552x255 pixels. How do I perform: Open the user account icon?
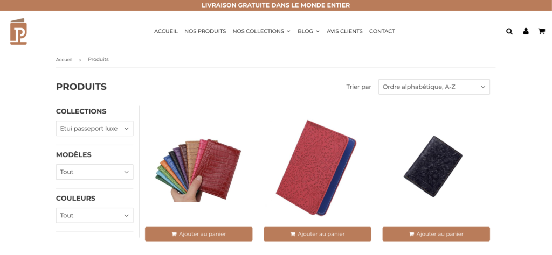(x=526, y=31)
